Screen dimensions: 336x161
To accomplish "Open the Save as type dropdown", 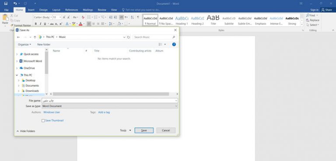I will pyautogui.click(x=110, y=106).
